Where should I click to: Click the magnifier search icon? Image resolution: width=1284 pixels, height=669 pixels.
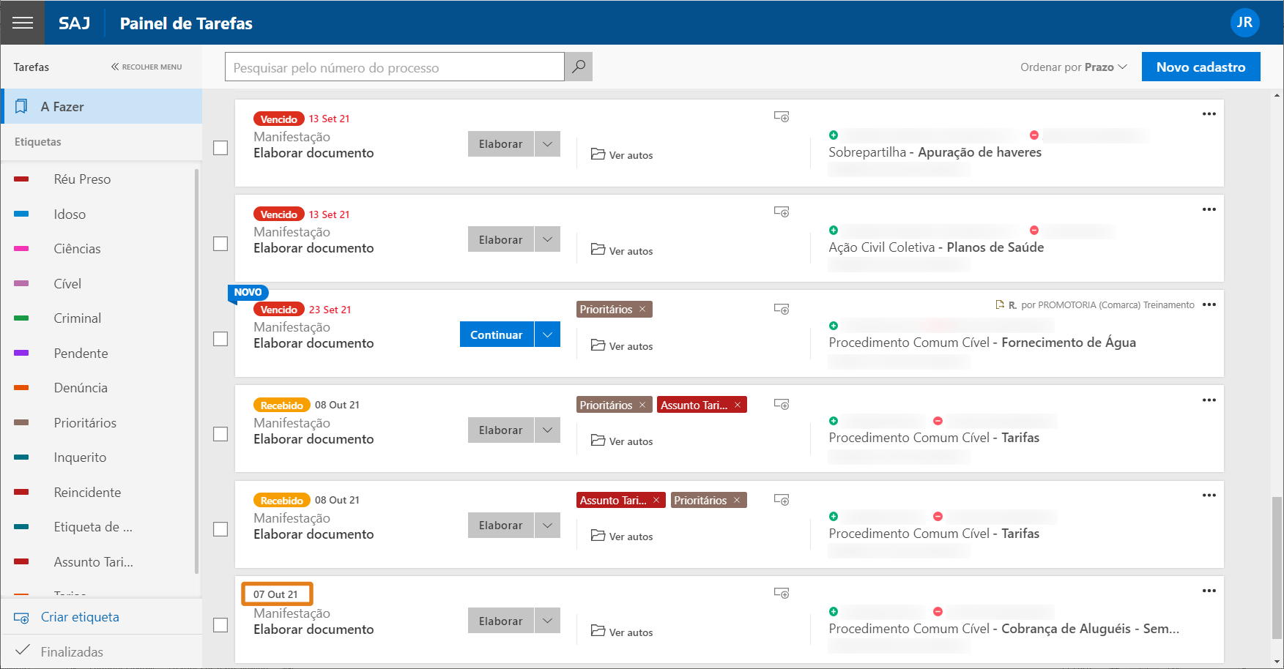(579, 67)
